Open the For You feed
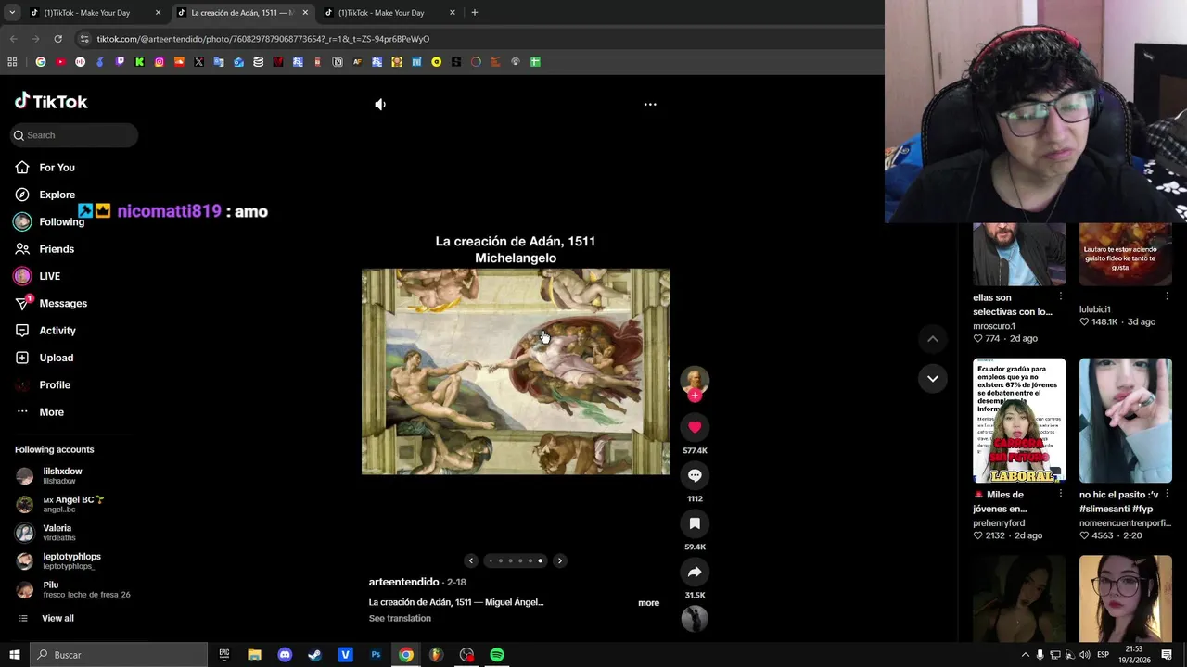The width and height of the screenshot is (1187, 667). 57,168
